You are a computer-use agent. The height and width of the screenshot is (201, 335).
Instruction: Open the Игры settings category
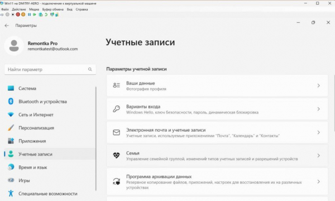[x=50, y=180]
